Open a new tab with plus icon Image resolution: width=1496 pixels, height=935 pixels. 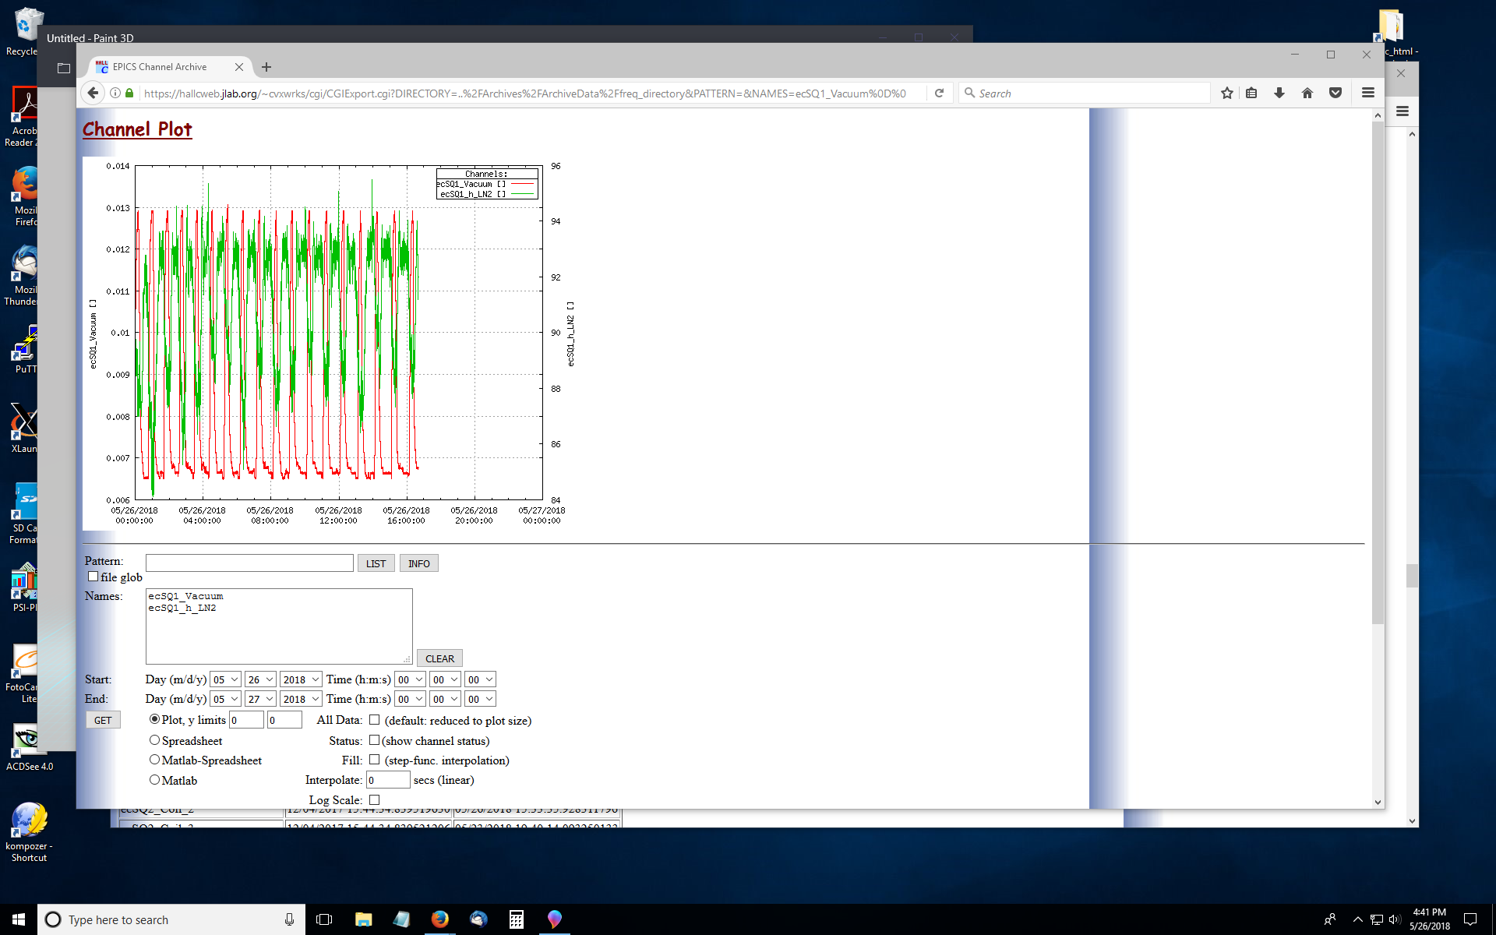(266, 67)
